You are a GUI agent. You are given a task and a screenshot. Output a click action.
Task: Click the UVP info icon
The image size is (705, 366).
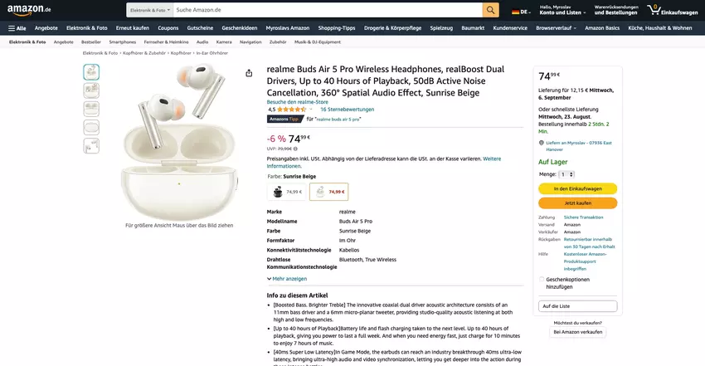point(295,149)
